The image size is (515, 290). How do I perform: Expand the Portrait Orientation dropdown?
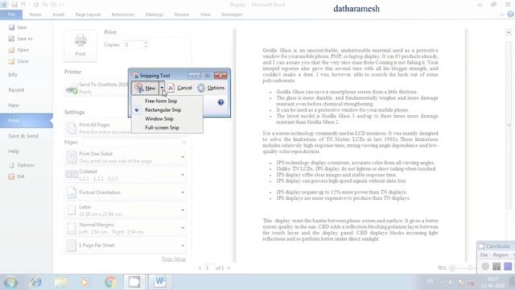click(x=183, y=193)
